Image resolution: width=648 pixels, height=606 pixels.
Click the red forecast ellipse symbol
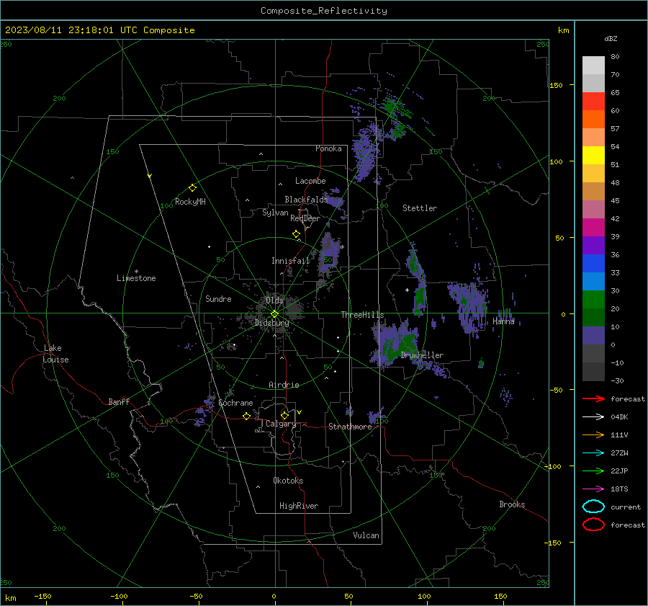click(593, 525)
